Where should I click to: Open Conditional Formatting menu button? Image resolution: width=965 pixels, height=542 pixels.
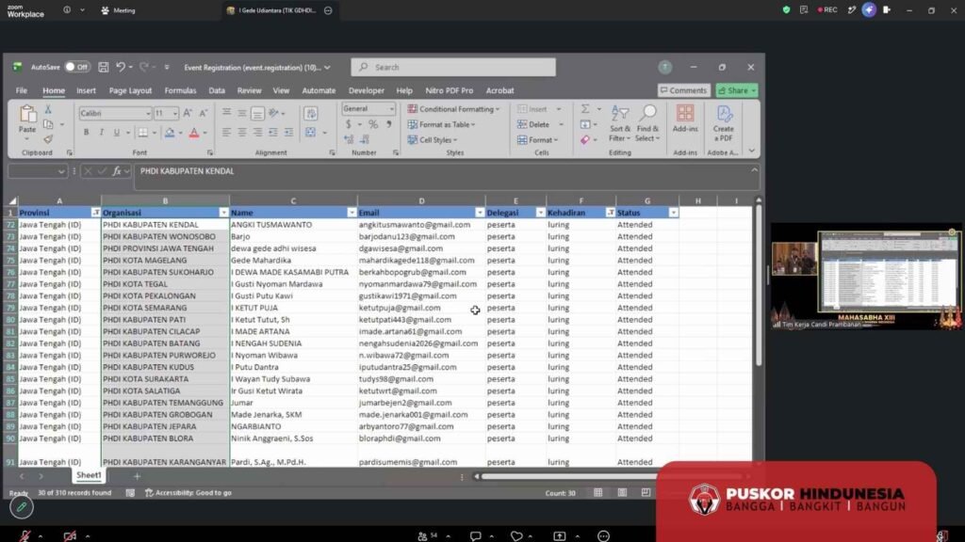click(453, 109)
